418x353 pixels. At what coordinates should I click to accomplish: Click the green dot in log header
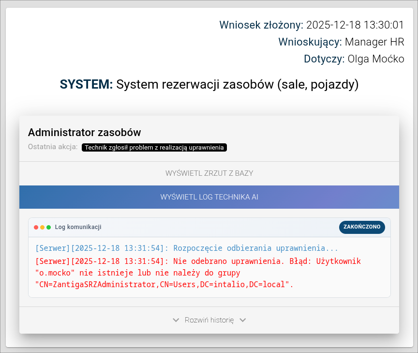49,227
